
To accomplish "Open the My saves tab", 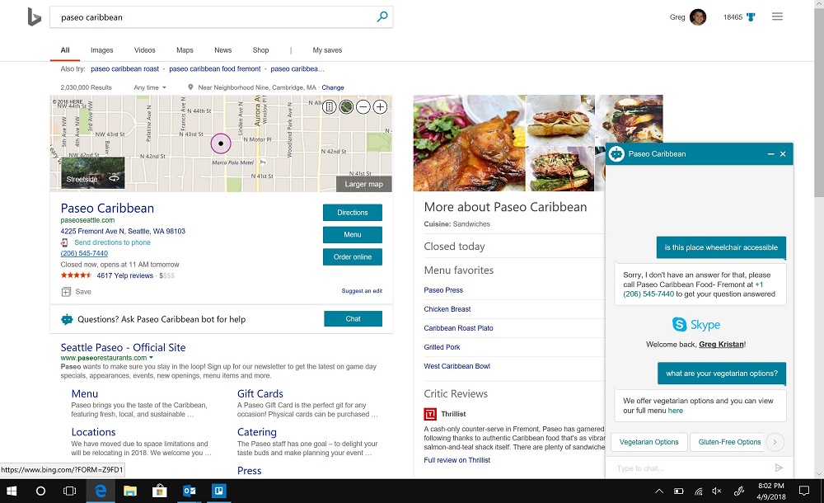I will tap(327, 50).
